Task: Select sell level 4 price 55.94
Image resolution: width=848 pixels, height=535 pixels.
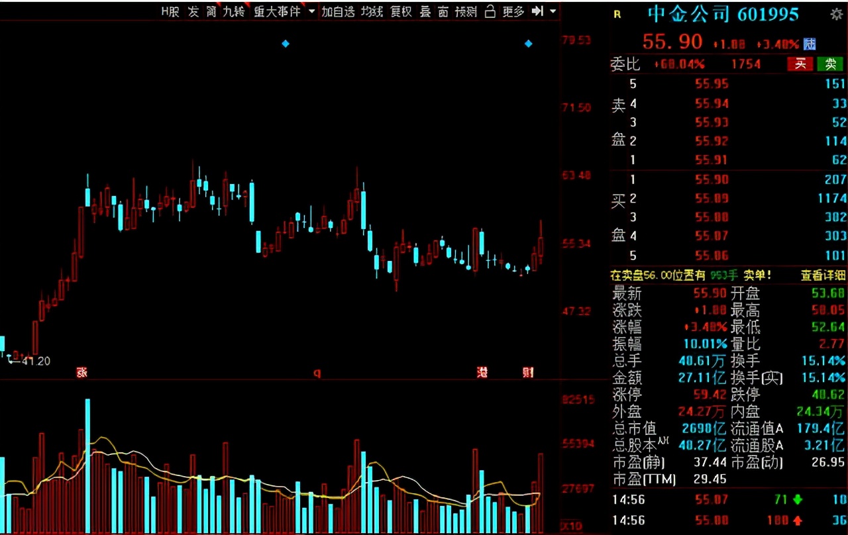Action: tap(712, 103)
